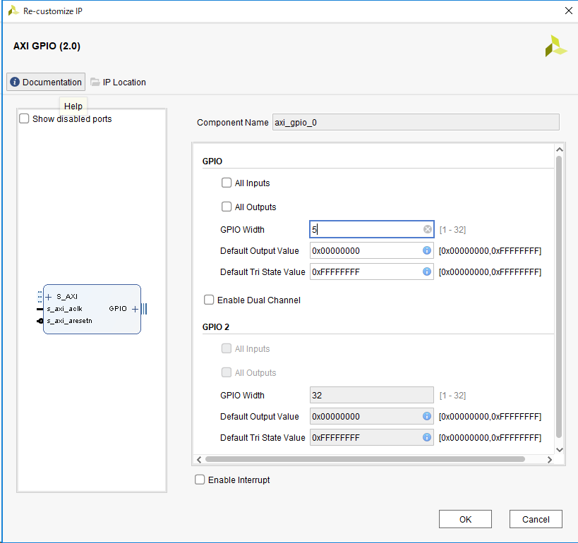
Task: Click info icon beside GPIO 2 Default Output Value
Action: point(427,416)
